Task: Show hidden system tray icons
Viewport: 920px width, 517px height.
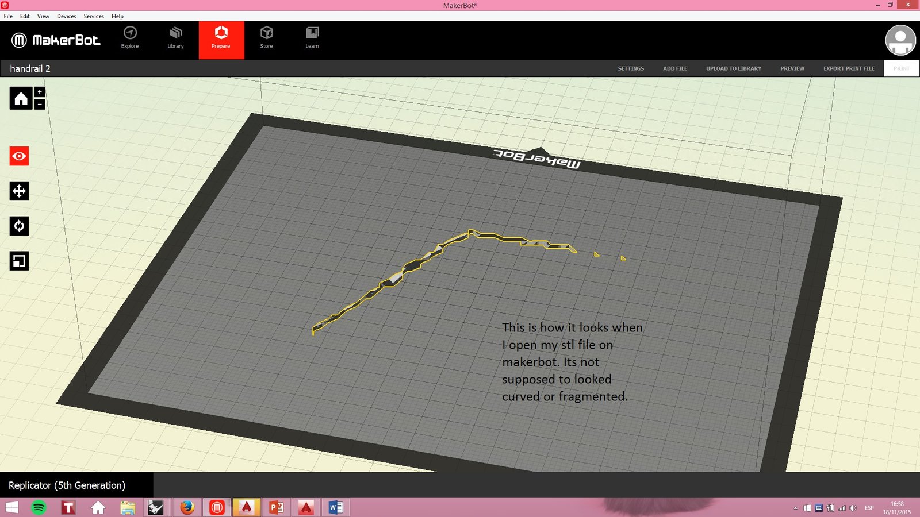Action: coord(796,508)
